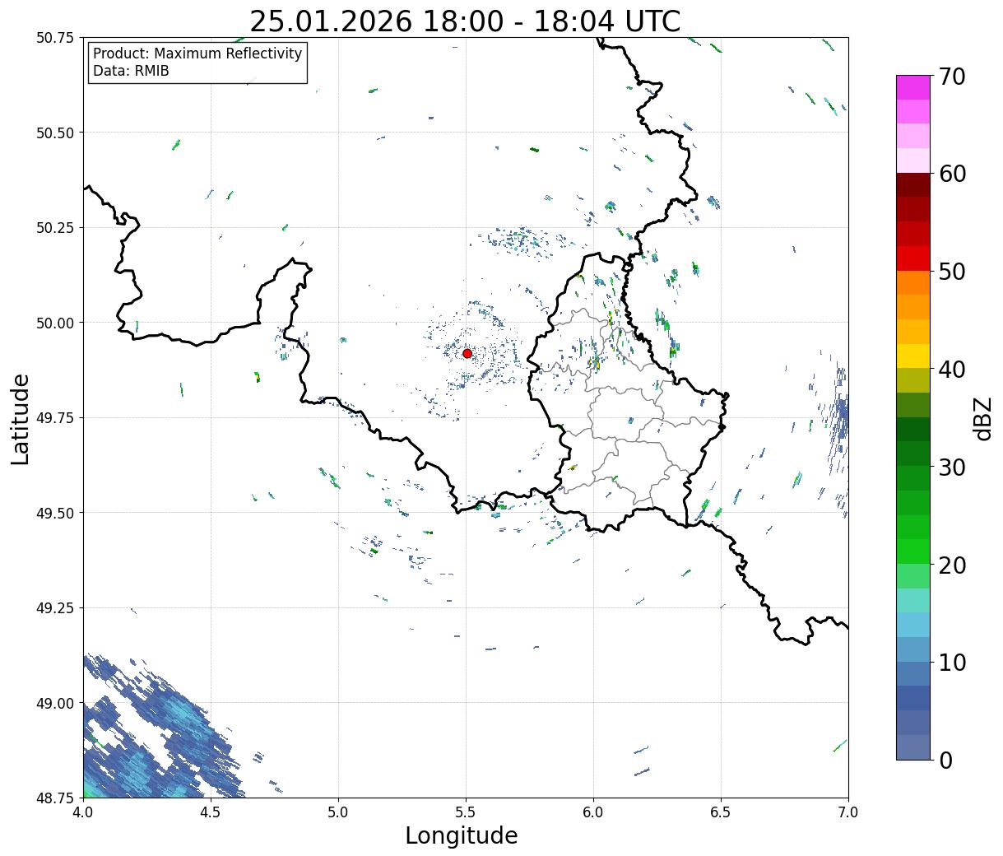This screenshot has height=856, width=1003.
Task: Click the colorbar tick label "0"
Action: (x=945, y=761)
